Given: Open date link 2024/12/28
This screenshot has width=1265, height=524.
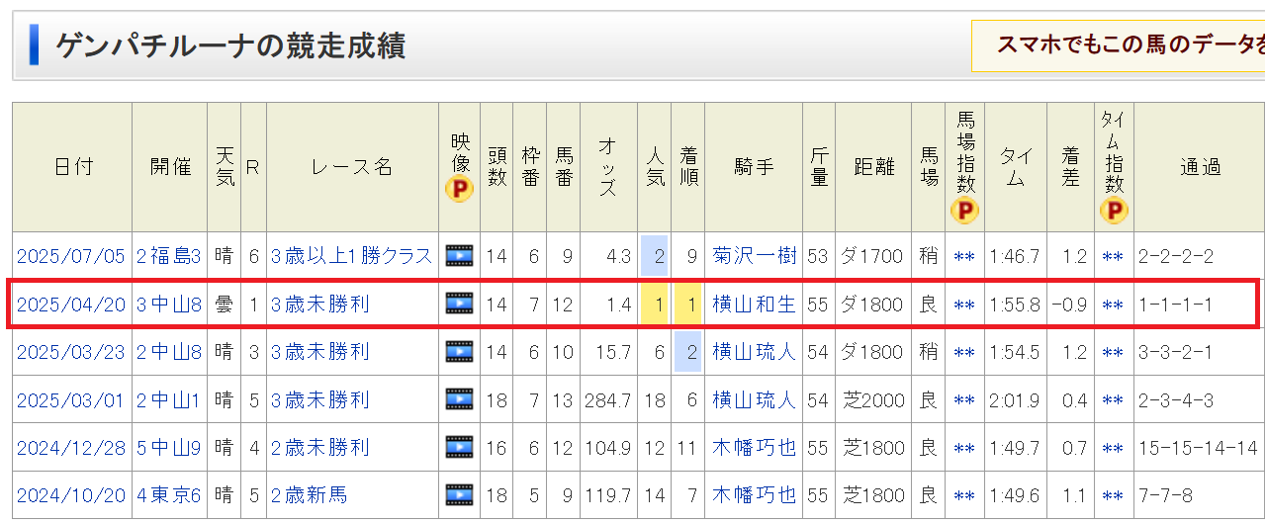Looking at the screenshot, I should [x=71, y=448].
